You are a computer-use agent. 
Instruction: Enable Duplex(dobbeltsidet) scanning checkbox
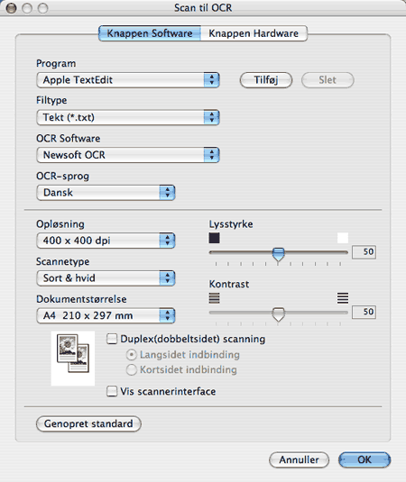[x=112, y=339]
